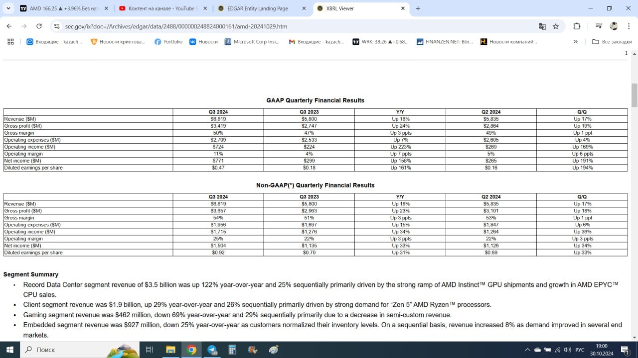Image resolution: width=638 pixels, height=358 pixels.
Task: Click the browser Back arrow
Action: (9, 26)
